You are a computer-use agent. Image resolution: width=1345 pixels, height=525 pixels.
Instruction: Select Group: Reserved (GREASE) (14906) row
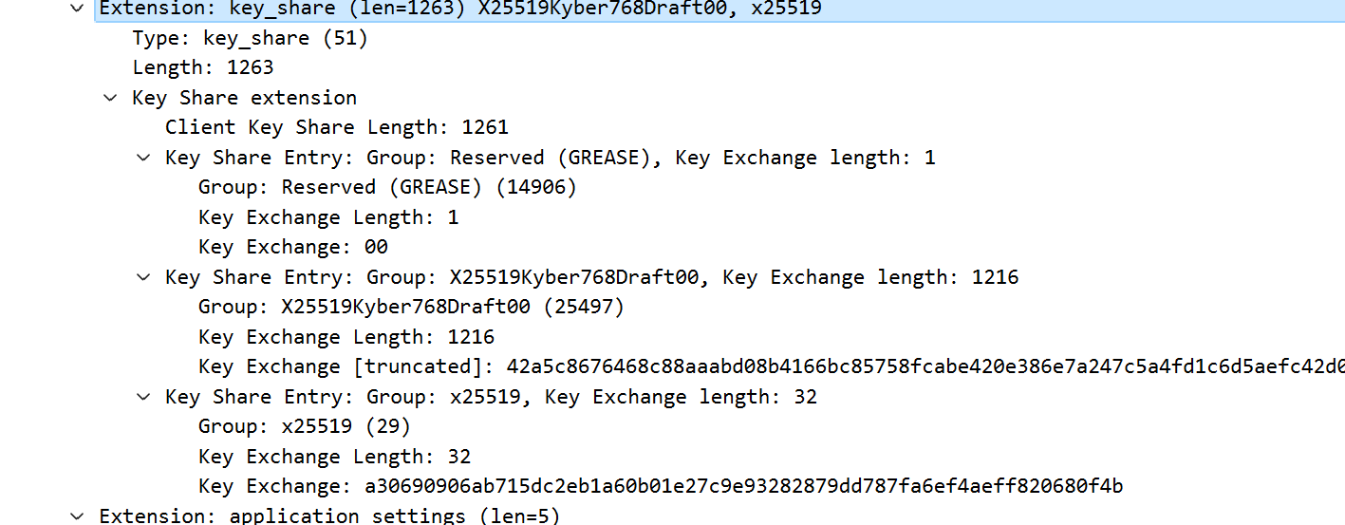[386, 187]
